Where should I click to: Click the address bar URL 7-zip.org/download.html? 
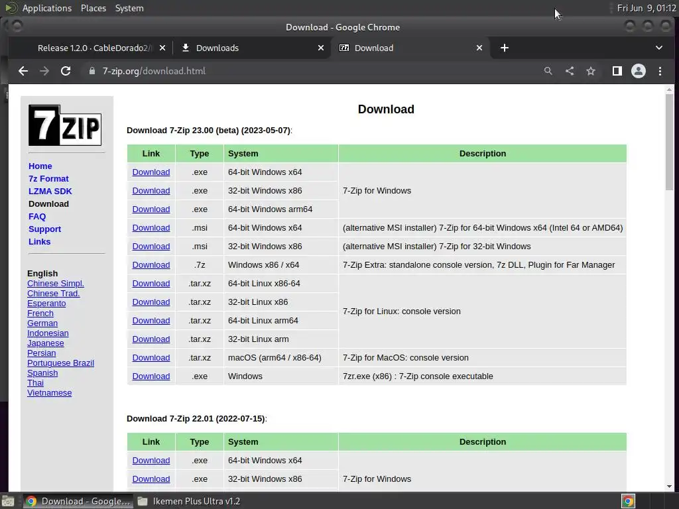point(154,71)
